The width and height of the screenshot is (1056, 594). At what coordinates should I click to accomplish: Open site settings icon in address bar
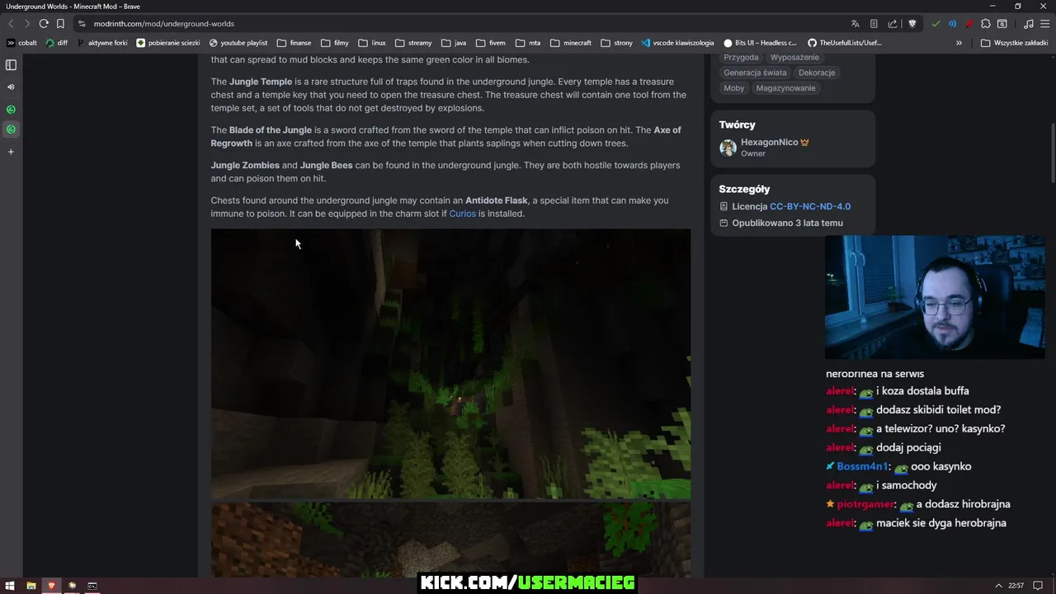coord(81,24)
